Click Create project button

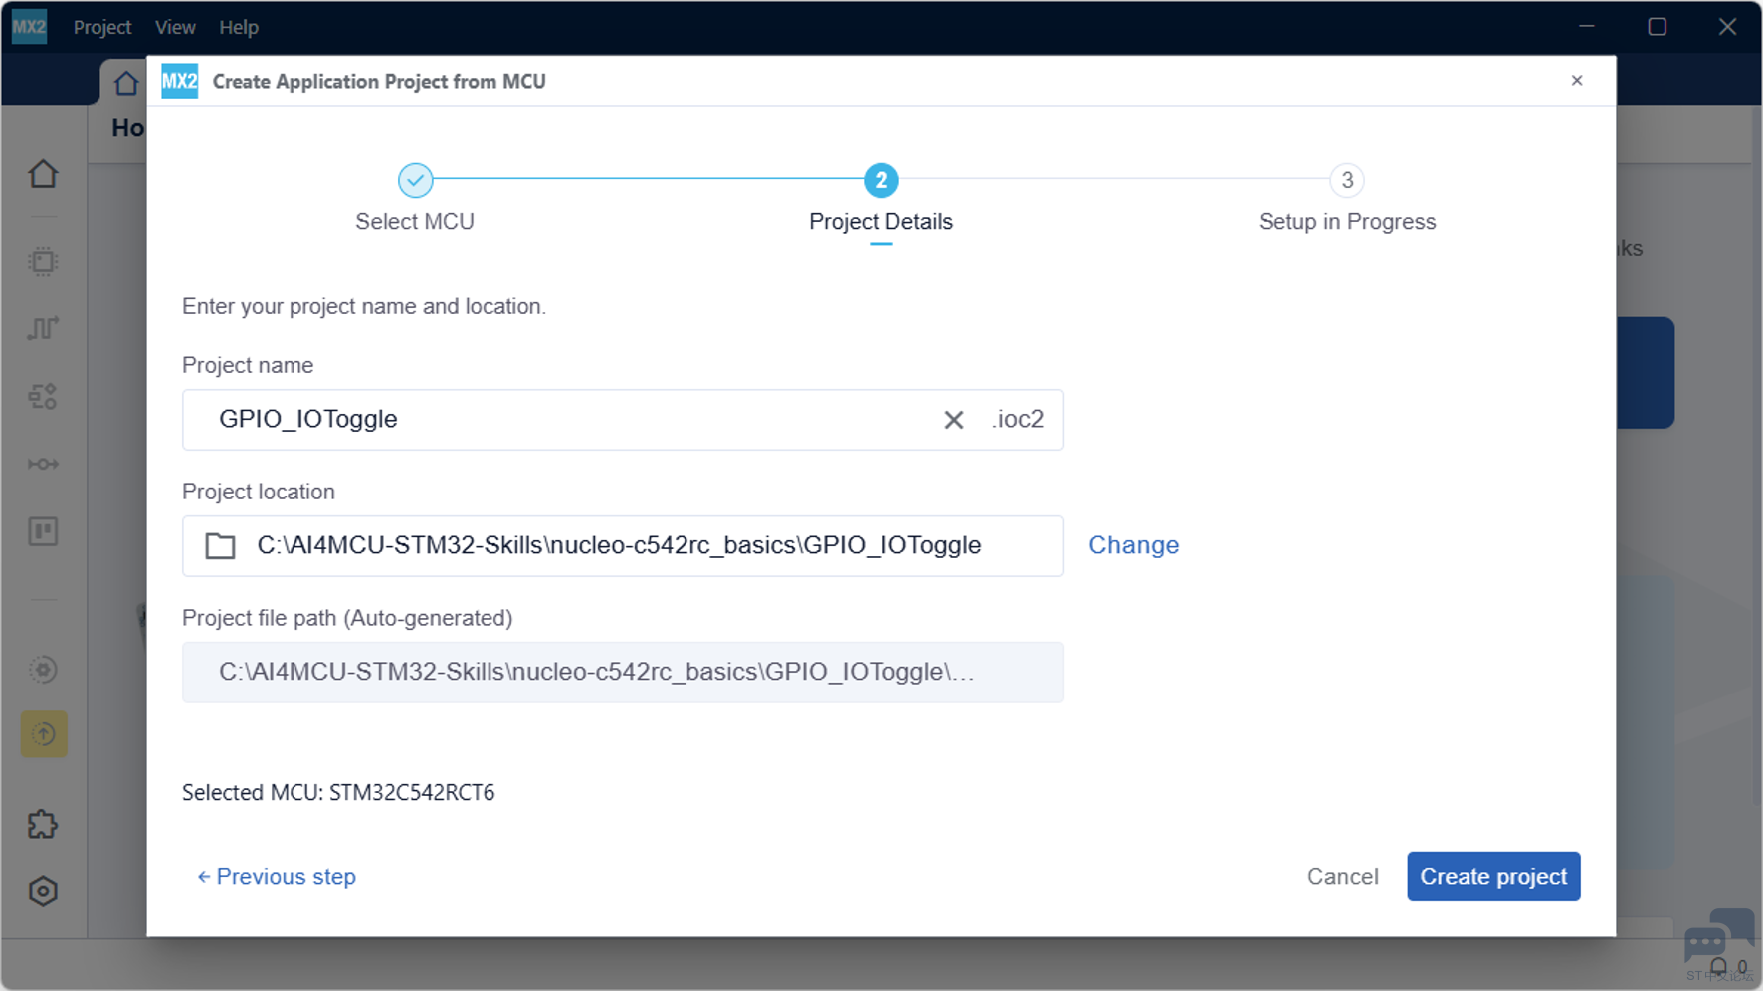click(1493, 877)
